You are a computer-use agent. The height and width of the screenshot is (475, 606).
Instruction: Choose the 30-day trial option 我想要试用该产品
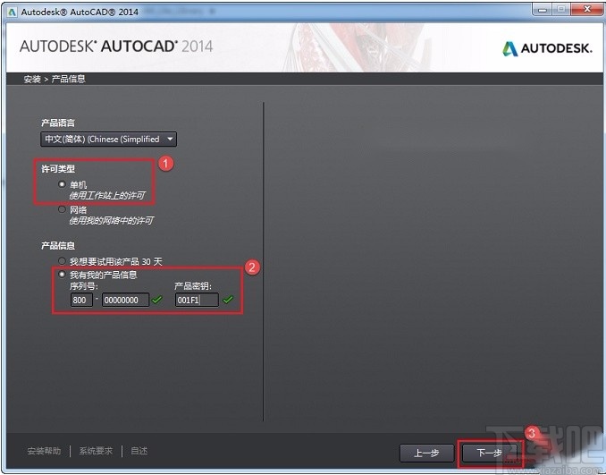pos(62,261)
